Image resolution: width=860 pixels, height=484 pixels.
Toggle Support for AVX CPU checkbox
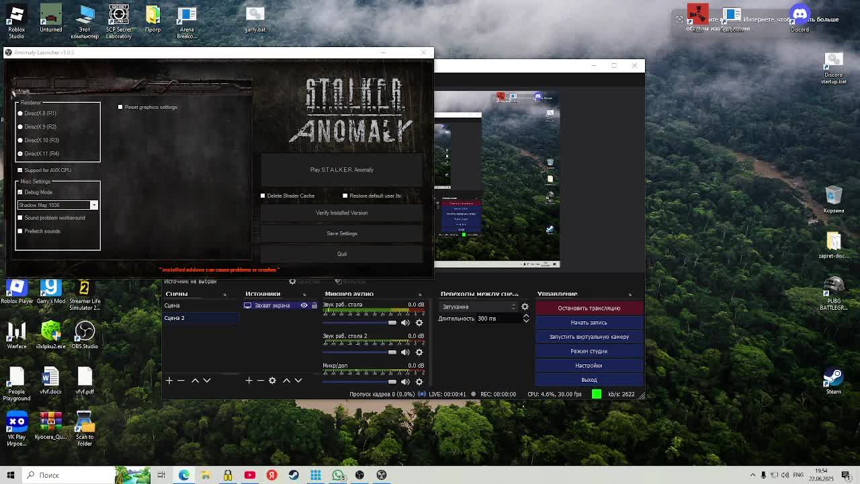pos(20,170)
